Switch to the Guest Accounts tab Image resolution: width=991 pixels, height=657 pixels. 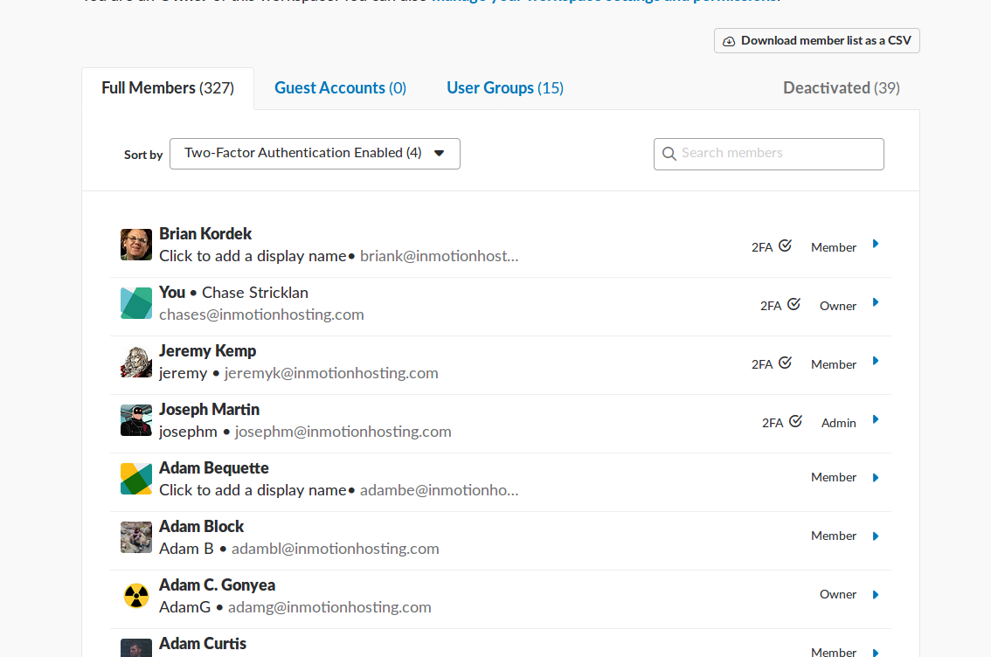(x=340, y=88)
